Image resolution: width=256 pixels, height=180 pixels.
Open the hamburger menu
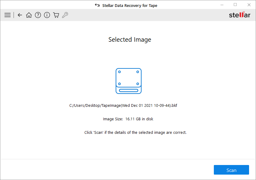pyautogui.click(x=8, y=15)
